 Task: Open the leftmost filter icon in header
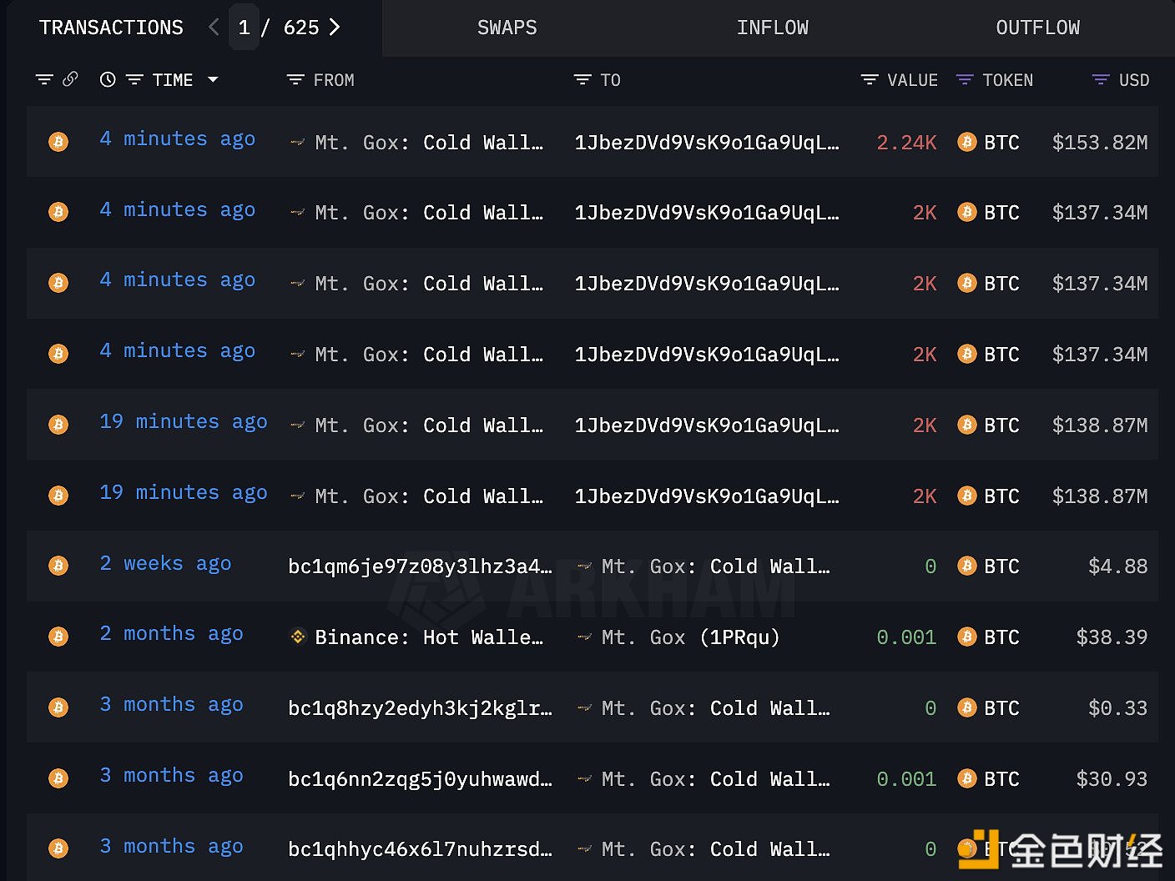(44, 79)
